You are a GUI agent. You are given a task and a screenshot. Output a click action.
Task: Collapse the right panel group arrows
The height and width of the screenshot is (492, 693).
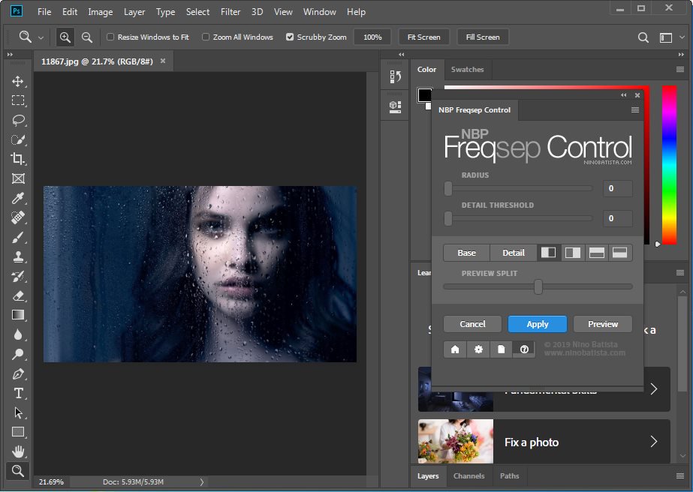point(681,54)
